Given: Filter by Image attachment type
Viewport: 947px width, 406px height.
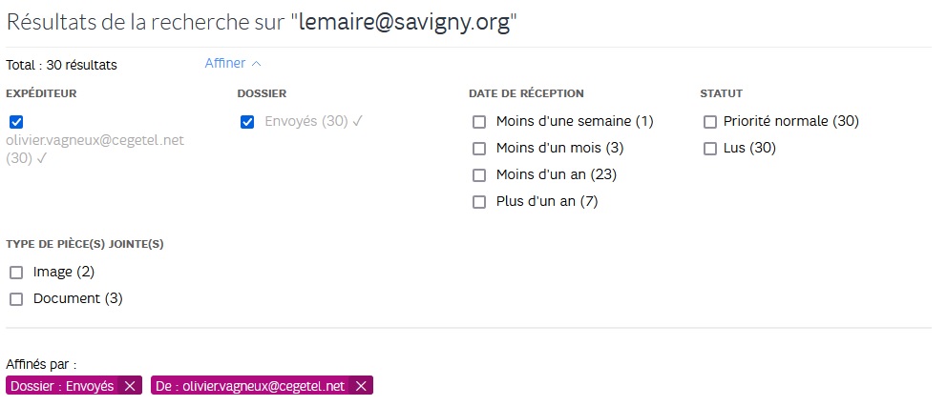Looking at the screenshot, I should pyautogui.click(x=16, y=273).
